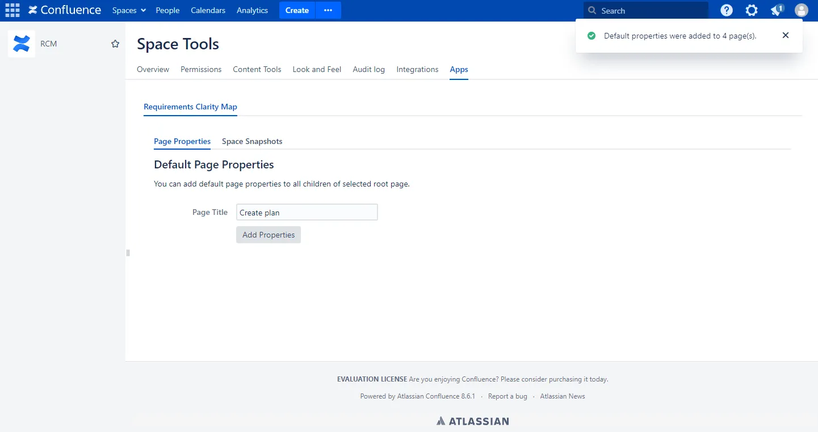The width and height of the screenshot is (818, 432).
Task: Star the RCM space
Action: tap(115, 44)
